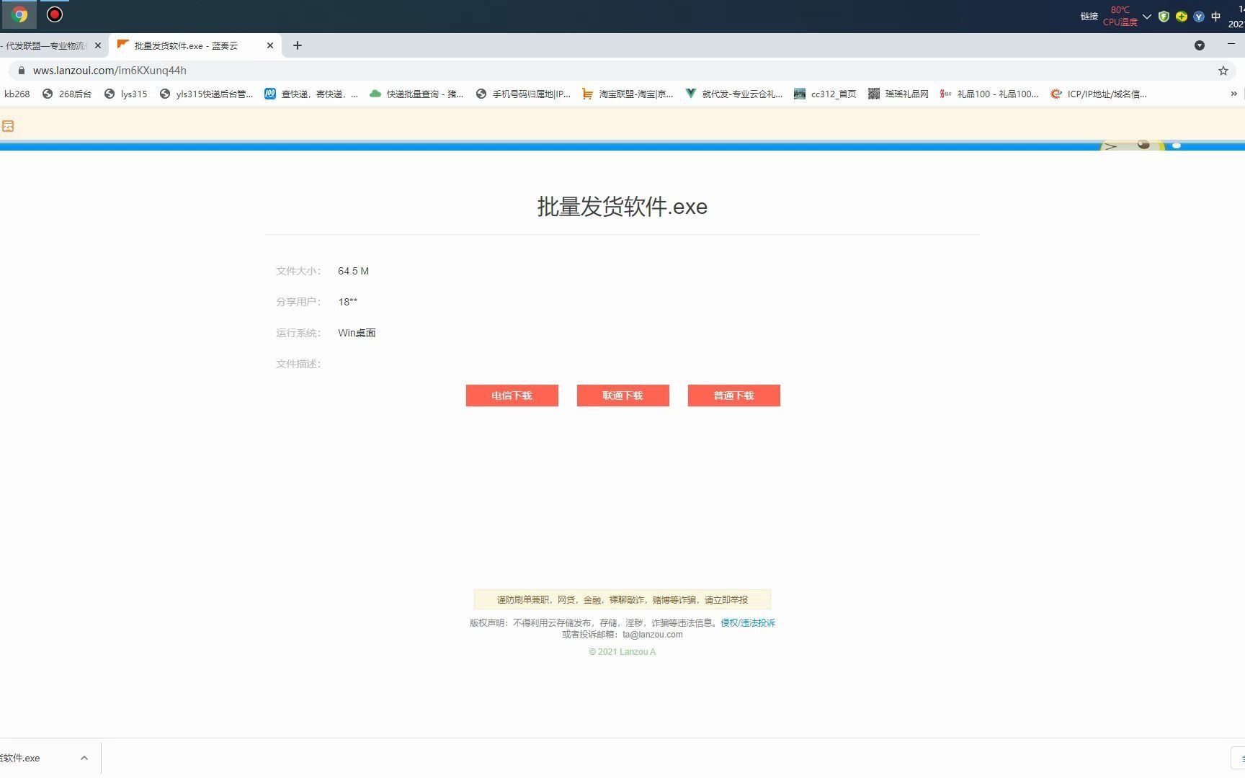The height and width of the screenshot is (778, 1245).
Task: Click the yellow plus tray icon
Action: pyautogui.click(x=1181, y=16)
